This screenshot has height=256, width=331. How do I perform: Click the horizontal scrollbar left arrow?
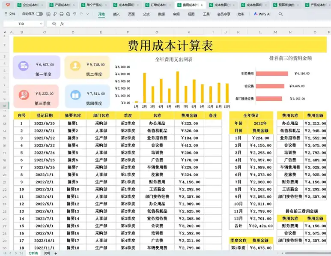[x=283, y=253]
